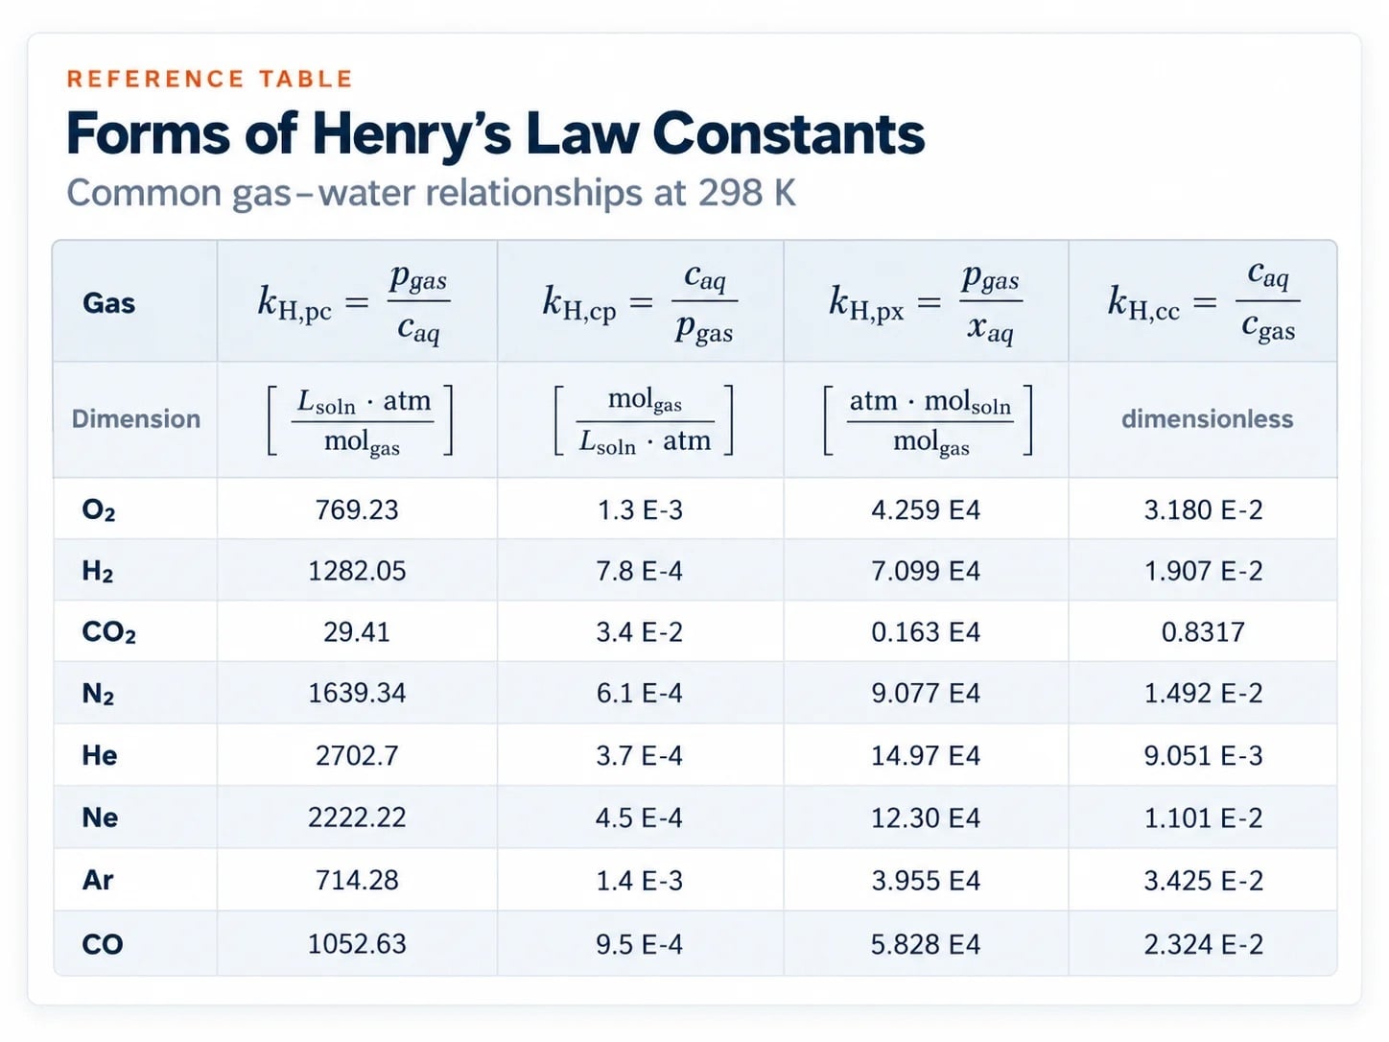Select the value 1052.63 for CO
Screen dimensions: 1389x1042
357,944
